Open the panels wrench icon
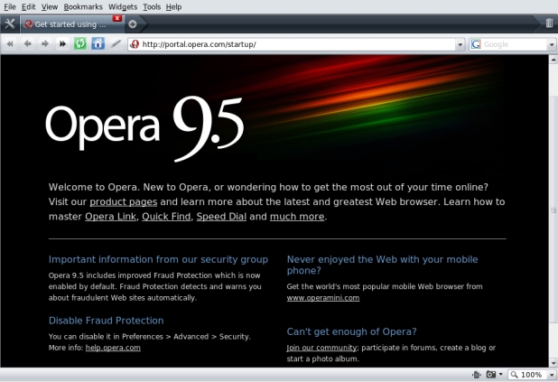 coord(10,23)
